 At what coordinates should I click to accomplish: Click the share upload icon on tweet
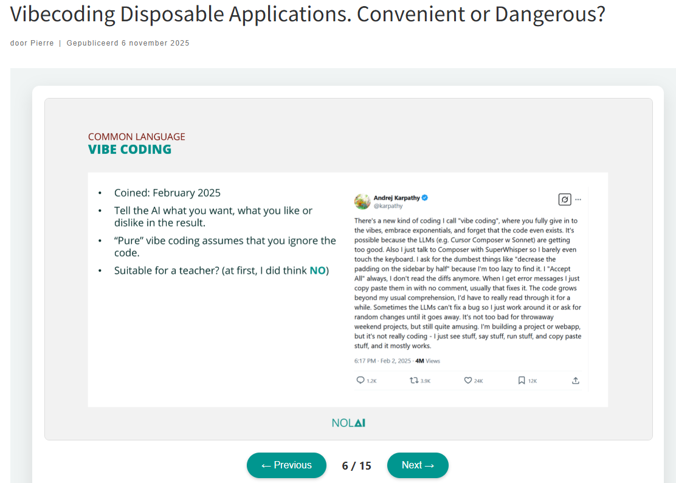point(576,381)
